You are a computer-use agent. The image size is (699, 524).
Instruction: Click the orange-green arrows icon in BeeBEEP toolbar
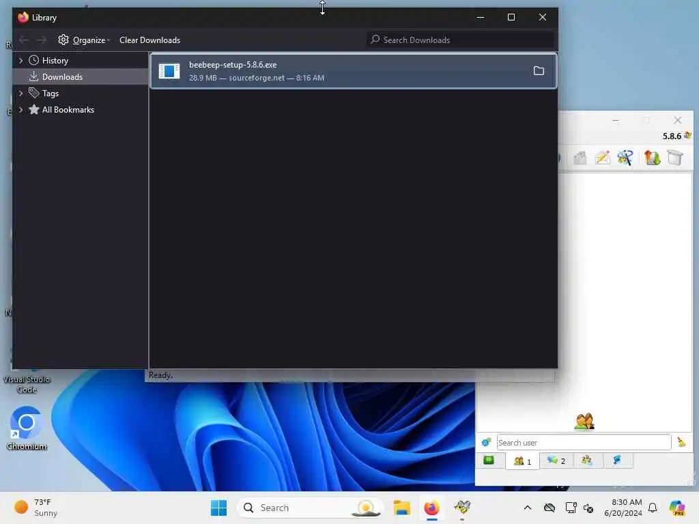click(x=652, y=158)
